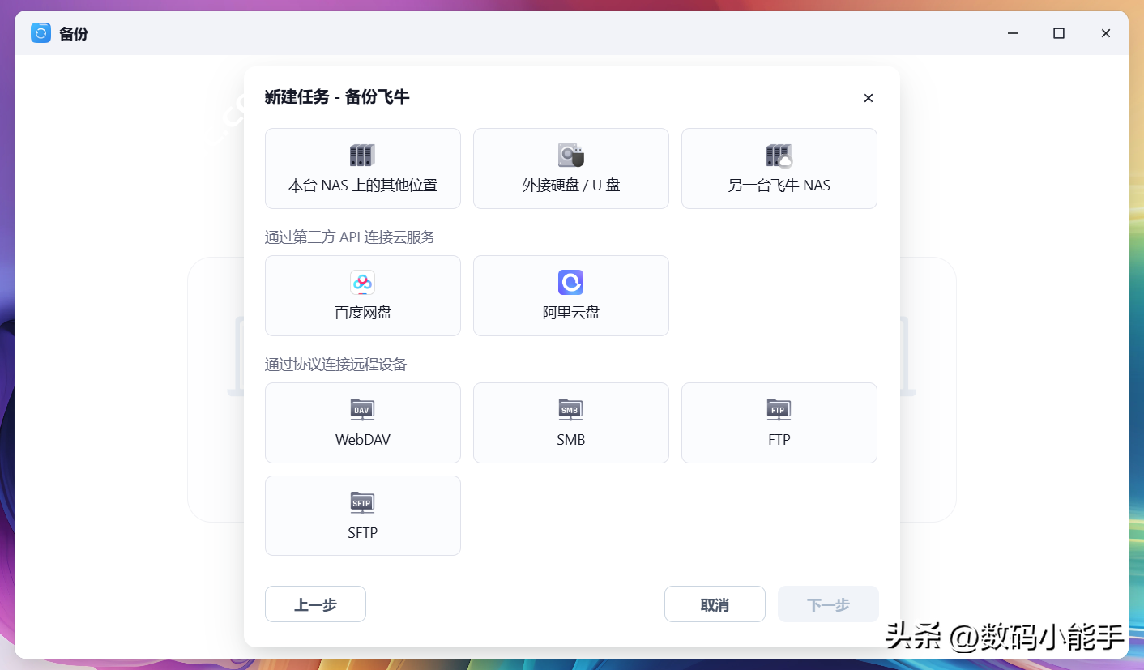1144x670 pixels.
Task: Minimize the 备份 window
Action: coord(1013,33)
